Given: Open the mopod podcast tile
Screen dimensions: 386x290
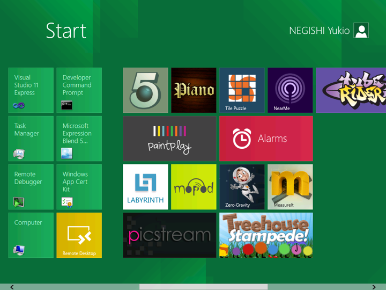Looking at the screenshot, I should pos(194,187).
